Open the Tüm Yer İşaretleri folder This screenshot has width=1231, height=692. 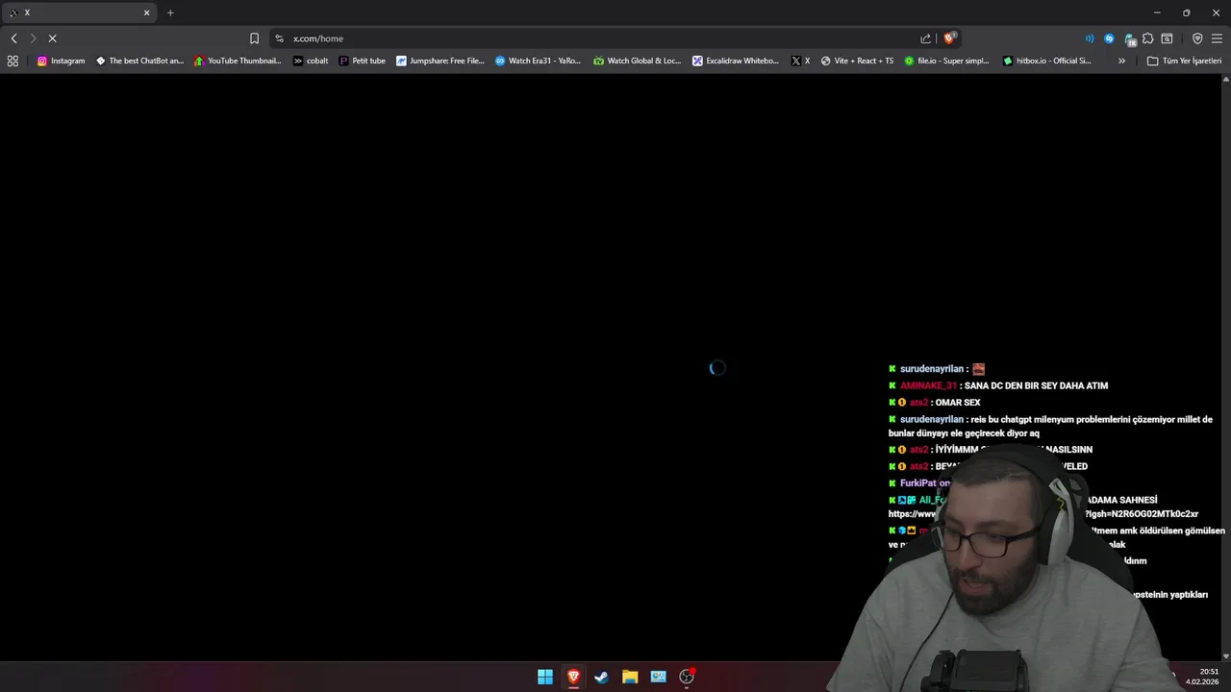click(1184, 61)
